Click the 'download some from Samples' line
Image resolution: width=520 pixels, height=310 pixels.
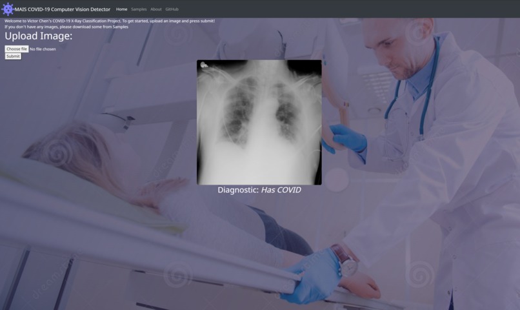(66, 27)
